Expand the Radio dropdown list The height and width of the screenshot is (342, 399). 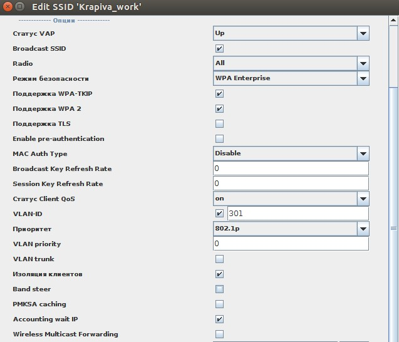363,63
